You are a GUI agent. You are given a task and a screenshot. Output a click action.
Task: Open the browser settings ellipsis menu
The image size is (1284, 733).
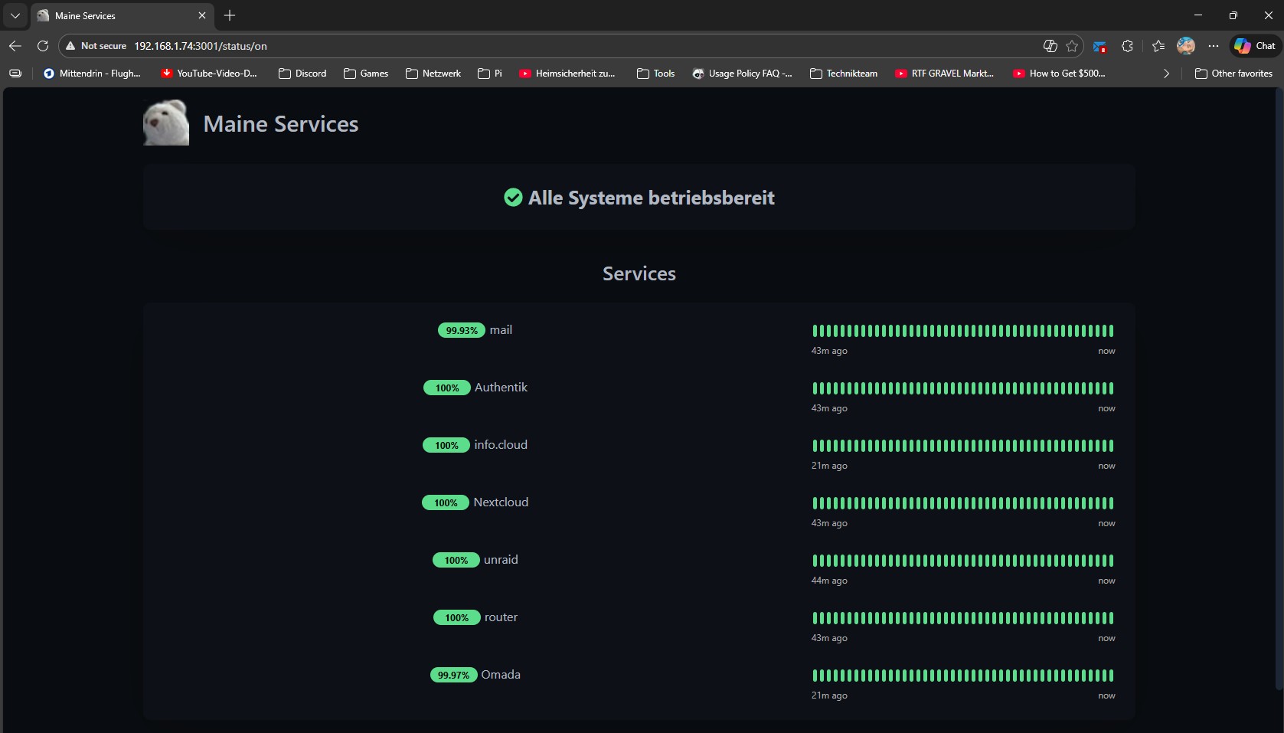tap(1214, 46)
